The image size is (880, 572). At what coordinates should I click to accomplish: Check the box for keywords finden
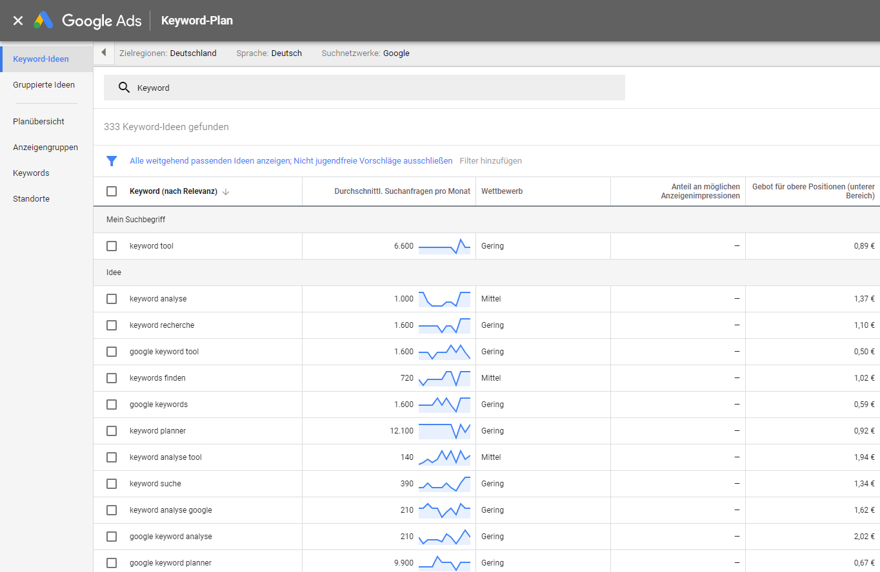(x=112, y=378)
